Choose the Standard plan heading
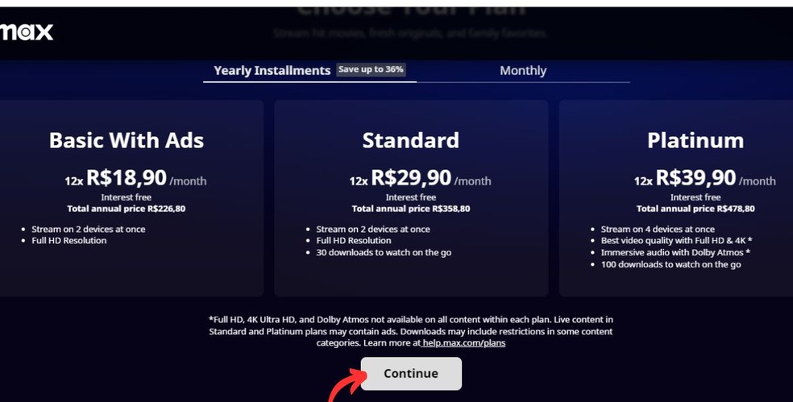The image size is (793, 402). pyautogui.click(x=410, y=140)
